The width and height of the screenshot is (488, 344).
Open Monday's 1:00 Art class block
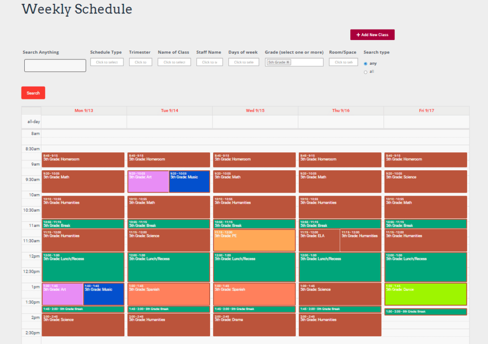[x=62, y=294]
